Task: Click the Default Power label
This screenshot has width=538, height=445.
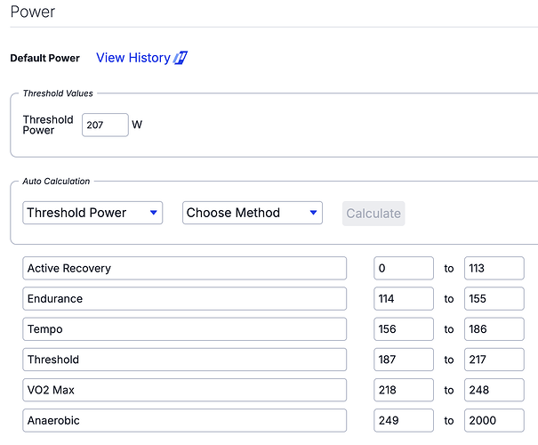Action: [45, 58]
